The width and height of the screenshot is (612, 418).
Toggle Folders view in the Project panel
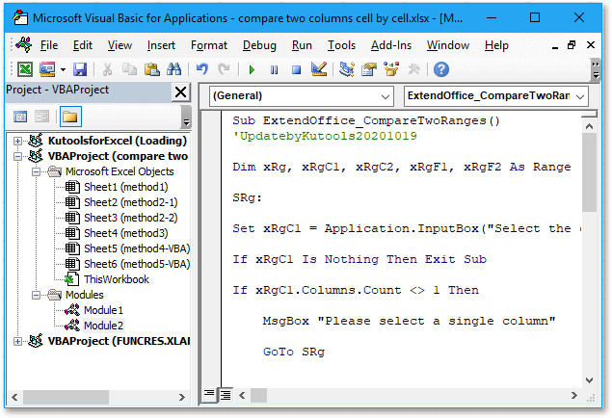click(70, 117)
